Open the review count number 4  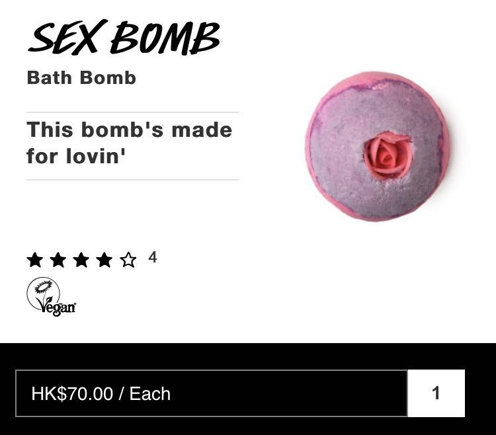coord(153,257)
